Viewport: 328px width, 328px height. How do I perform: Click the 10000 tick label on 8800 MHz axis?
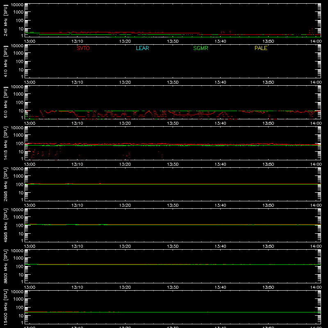click(x=17, y=251)
